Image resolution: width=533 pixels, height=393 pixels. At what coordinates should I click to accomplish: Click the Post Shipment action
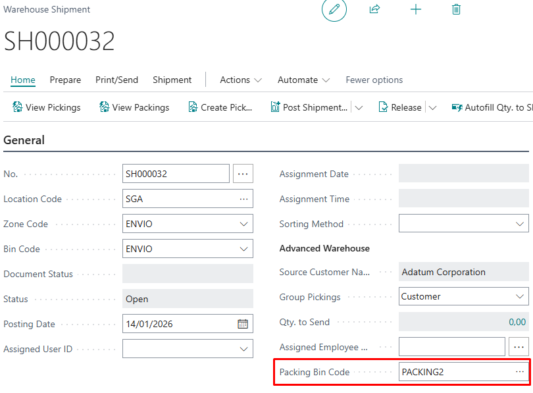309,107
